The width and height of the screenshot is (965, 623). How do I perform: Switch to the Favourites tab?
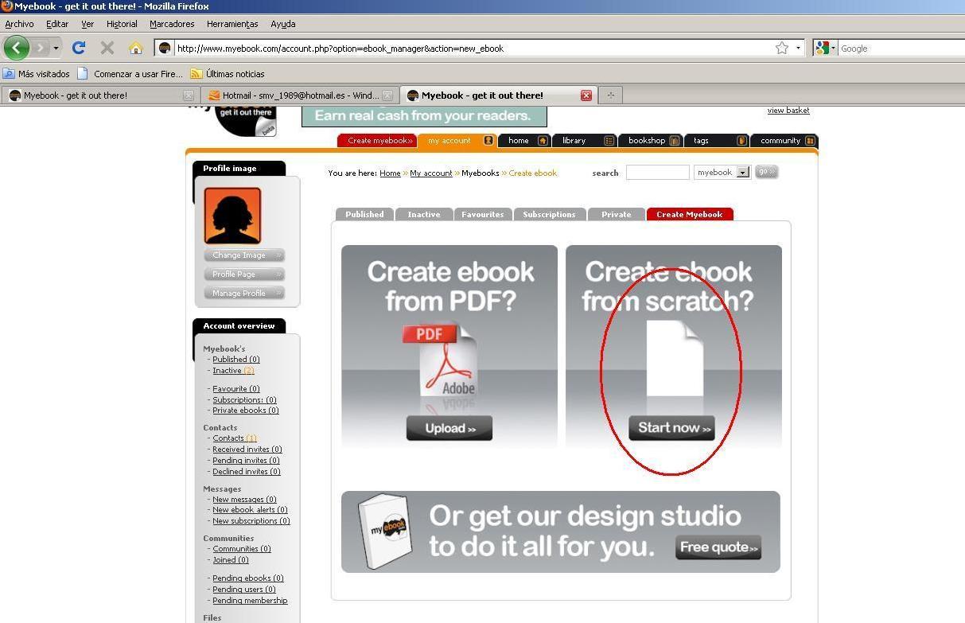click(483, 215)
